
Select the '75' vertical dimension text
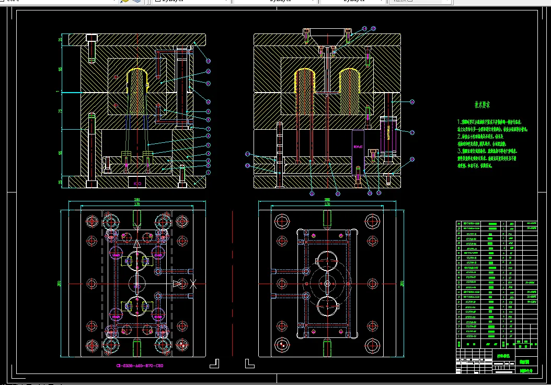coord(60,111)
